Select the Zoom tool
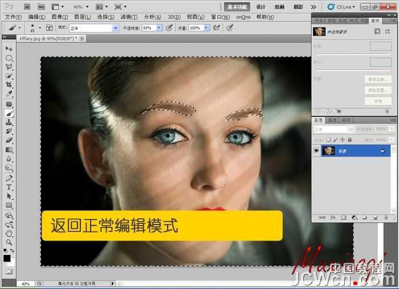This screenshot has width=399, height=289. coord(9,242)
